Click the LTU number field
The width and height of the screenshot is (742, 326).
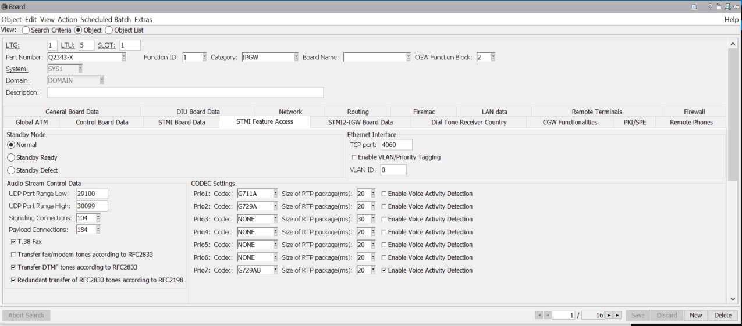click(86, 45)
